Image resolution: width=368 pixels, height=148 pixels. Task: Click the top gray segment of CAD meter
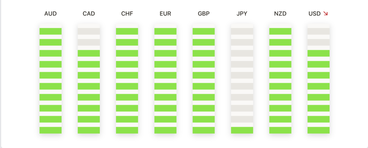point(89,32)
